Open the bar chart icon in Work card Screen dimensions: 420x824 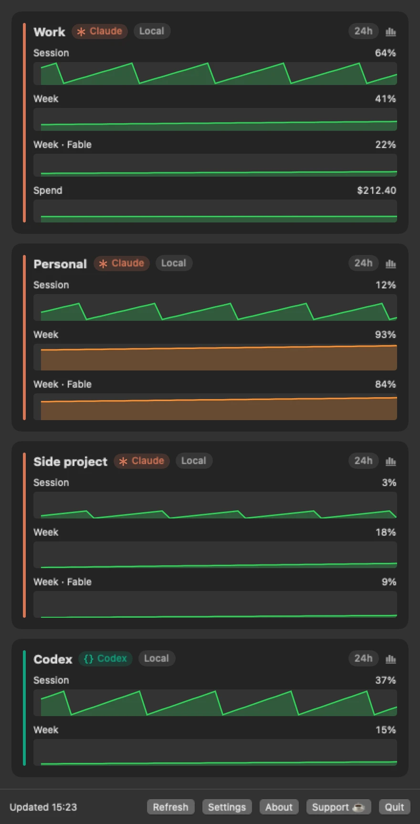pos(391,32)
